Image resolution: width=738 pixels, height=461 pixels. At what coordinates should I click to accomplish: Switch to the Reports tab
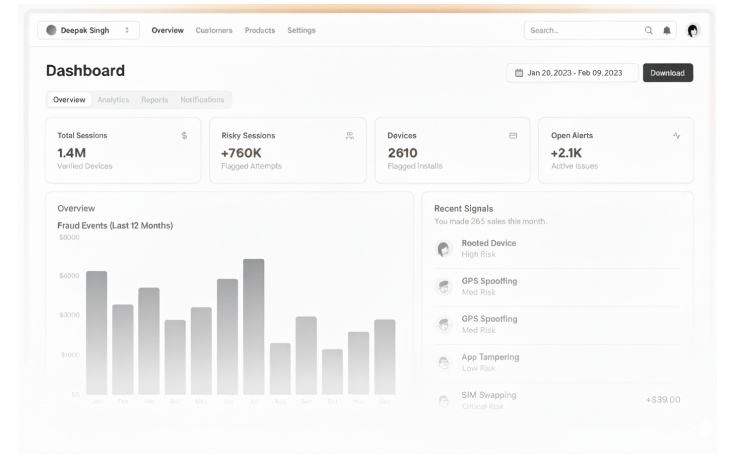tap(155, 100)
